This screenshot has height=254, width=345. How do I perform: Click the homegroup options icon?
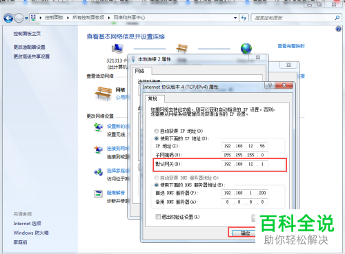[x=99, y=171]
